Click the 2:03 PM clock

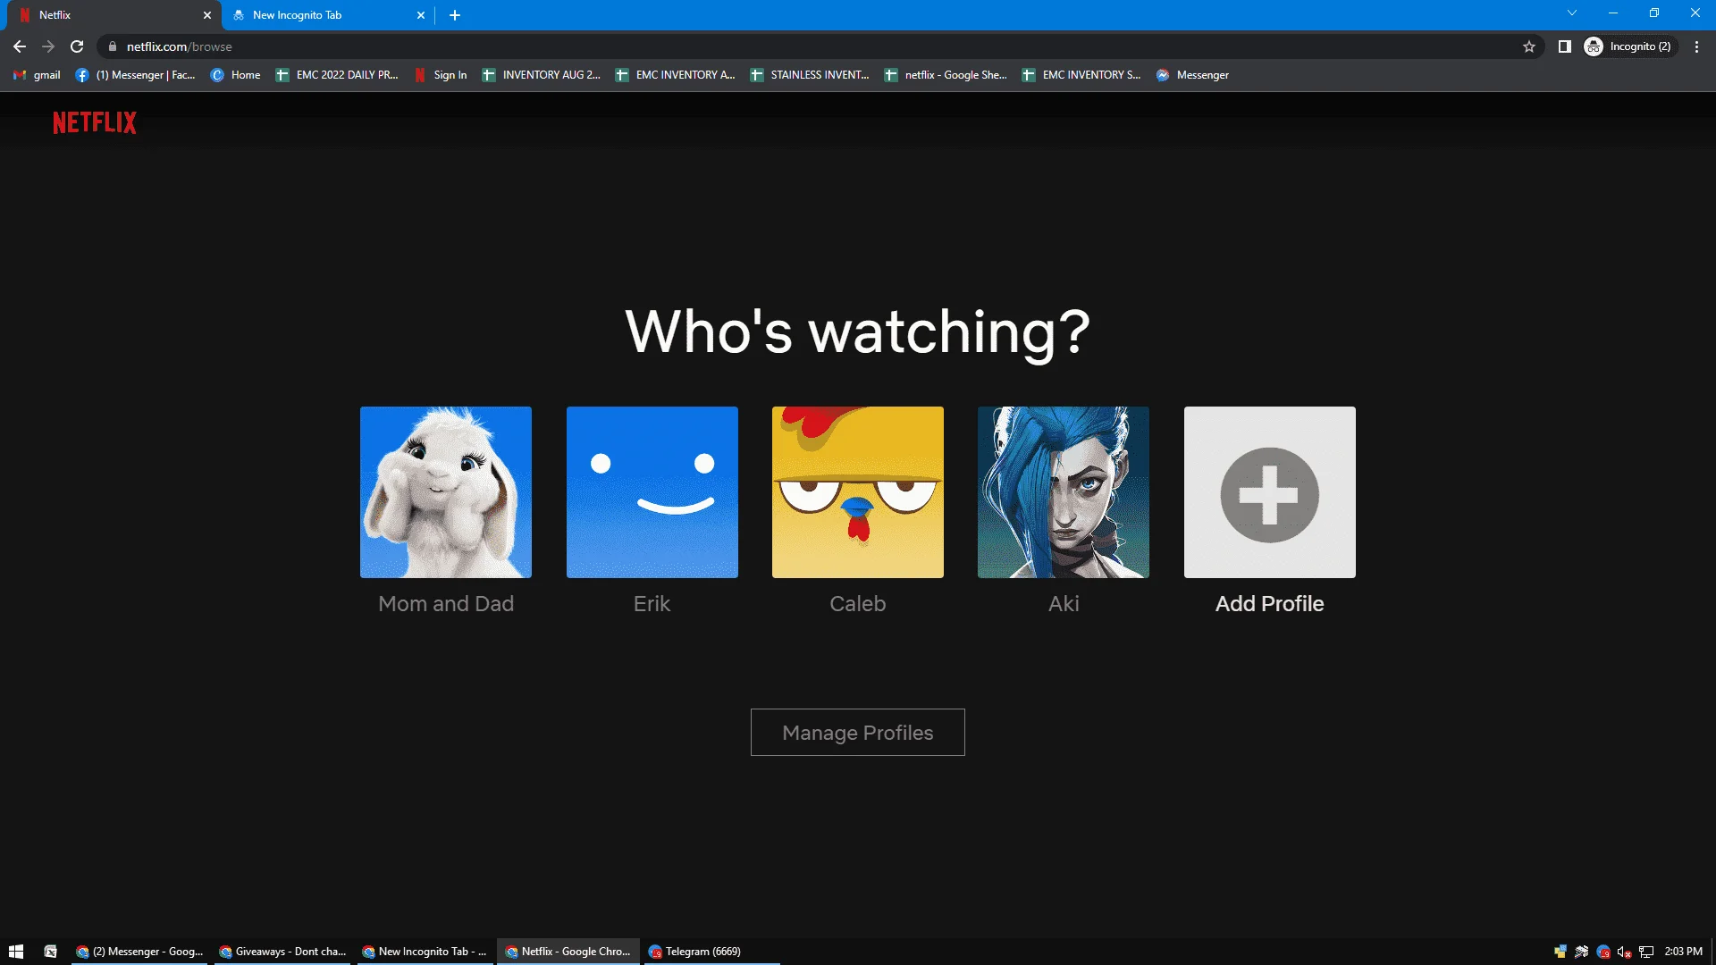tap(1683, 952)
